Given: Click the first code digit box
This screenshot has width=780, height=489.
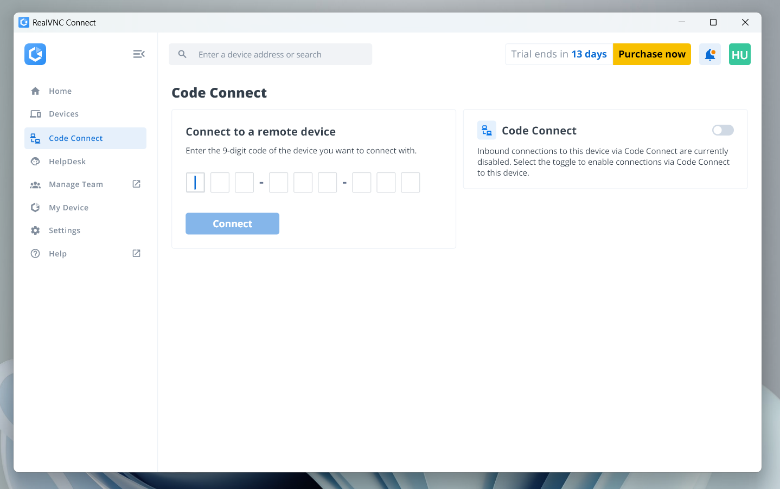Looking at the screenshot, I should click(x=195, y=183).
